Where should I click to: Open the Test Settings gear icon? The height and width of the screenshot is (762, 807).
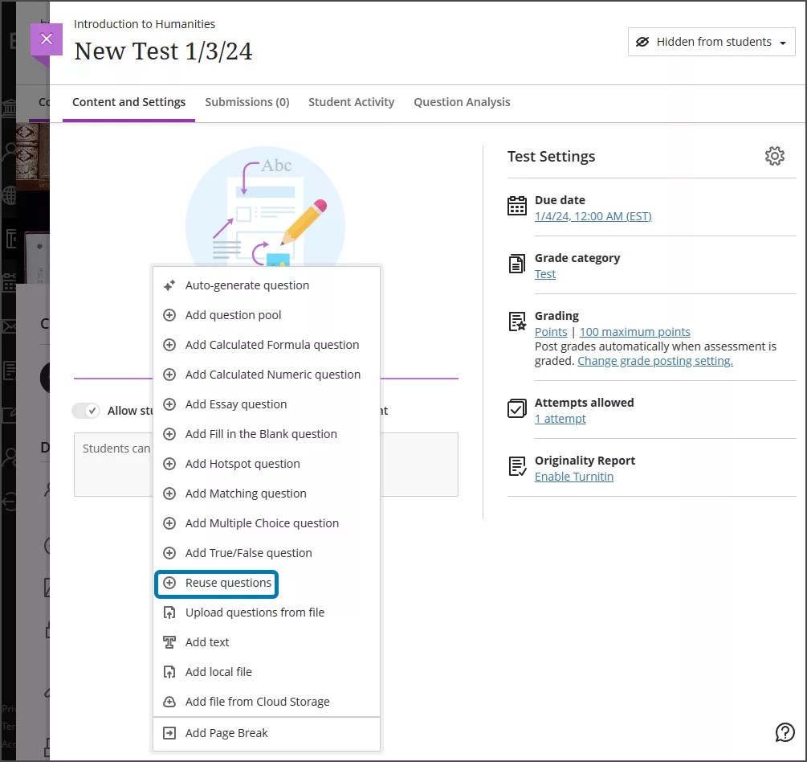(774, 156)
